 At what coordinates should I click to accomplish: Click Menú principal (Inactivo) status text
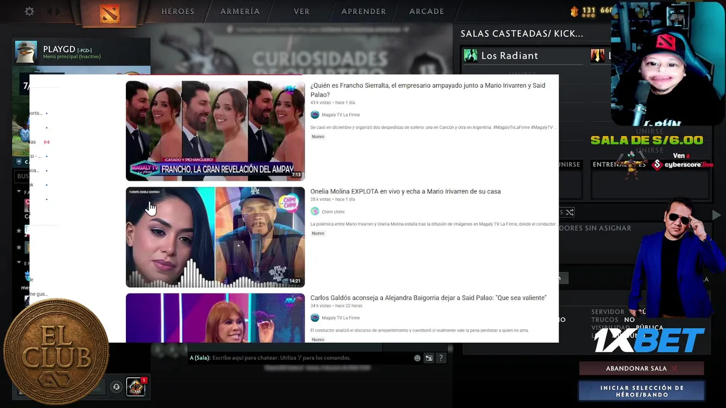pos(71,57)
